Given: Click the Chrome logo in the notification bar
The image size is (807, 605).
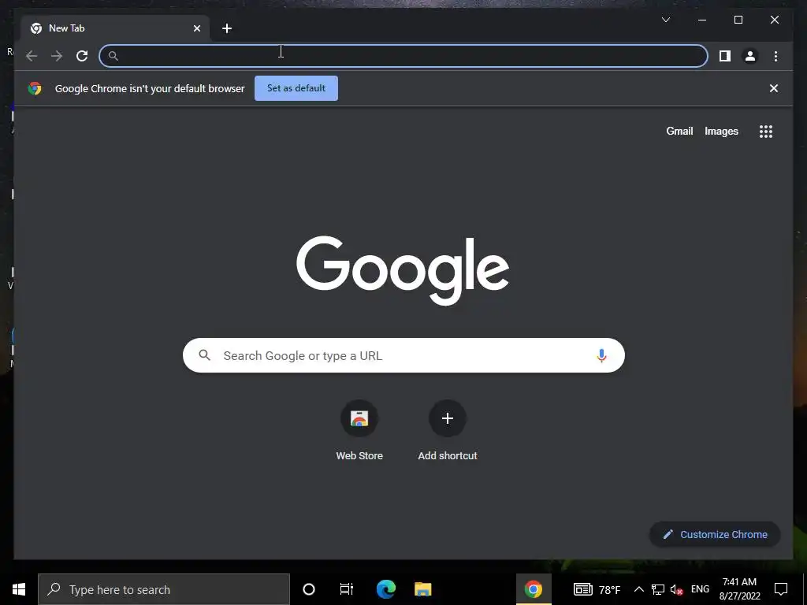Looking at the screenshot, I should 35,88.
